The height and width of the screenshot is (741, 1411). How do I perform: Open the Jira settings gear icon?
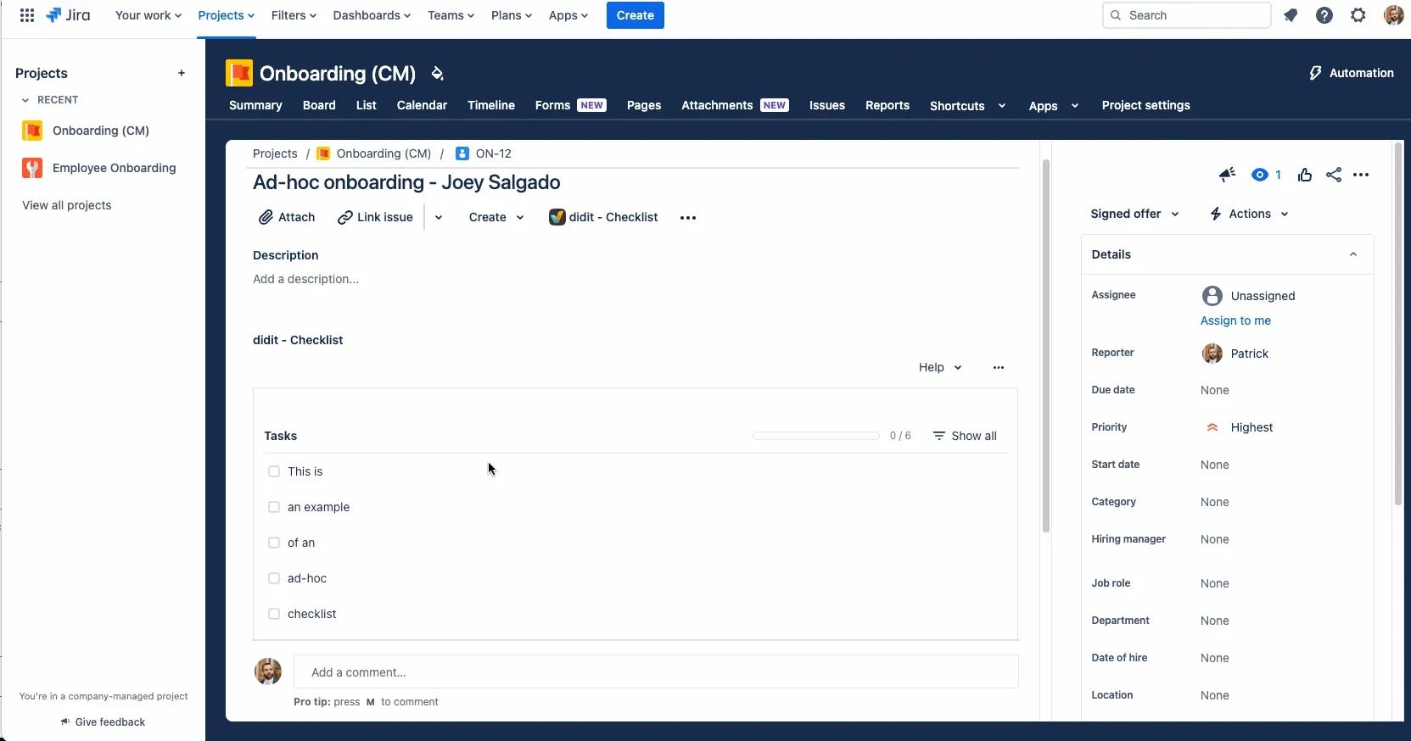(x=1358, y=15)
